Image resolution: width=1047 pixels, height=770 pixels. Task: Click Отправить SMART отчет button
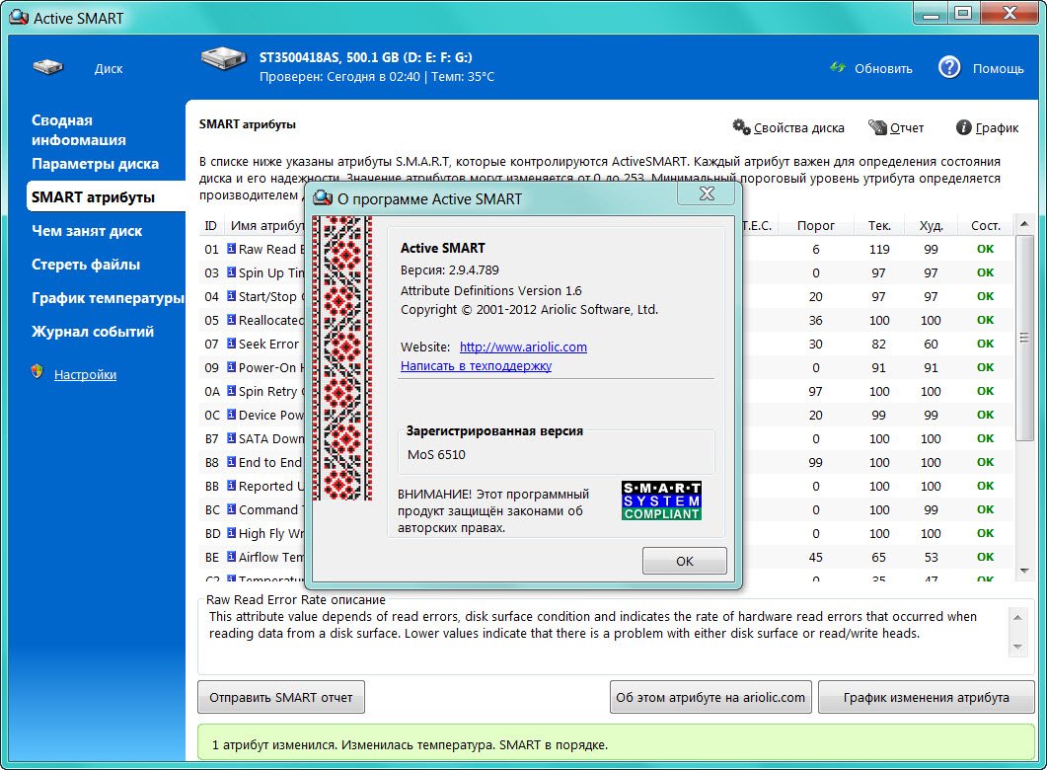tap(281, 697)
